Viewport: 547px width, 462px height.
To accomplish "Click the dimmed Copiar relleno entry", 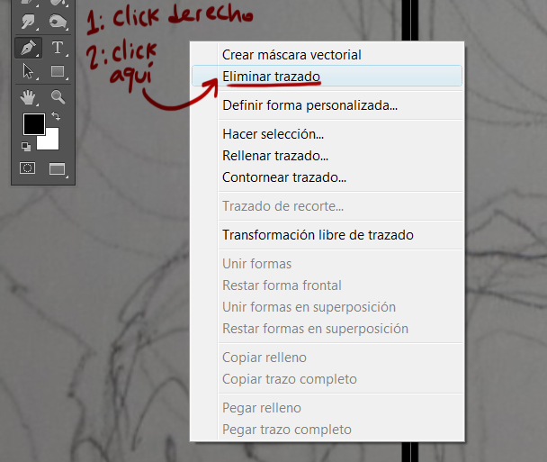I will (x=327, y=358).
